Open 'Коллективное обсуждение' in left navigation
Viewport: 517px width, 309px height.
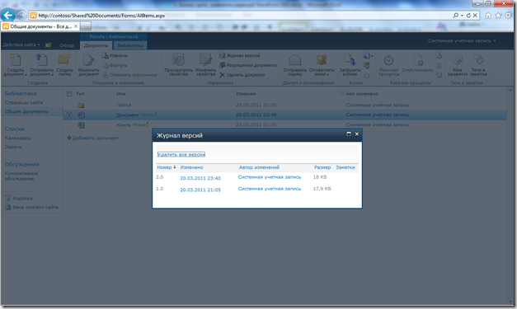[x=21, y=176]
